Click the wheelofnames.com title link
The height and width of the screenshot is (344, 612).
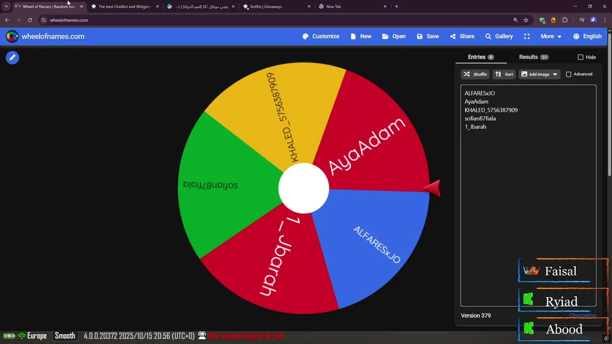tap(53, 36)
